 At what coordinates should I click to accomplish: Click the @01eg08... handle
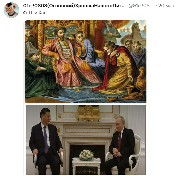coord(141,6)
